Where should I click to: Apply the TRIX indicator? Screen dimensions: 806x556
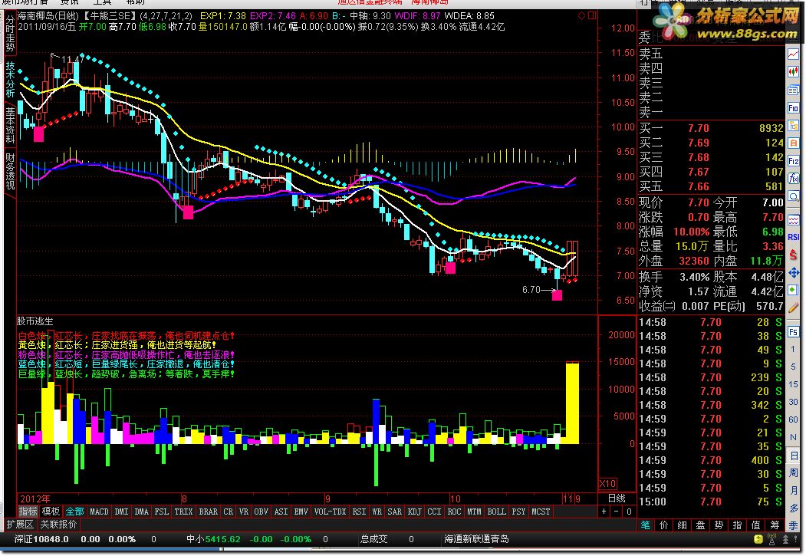point(183,512)
